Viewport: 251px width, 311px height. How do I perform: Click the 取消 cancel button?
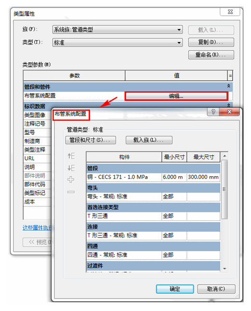coord(216,289)
